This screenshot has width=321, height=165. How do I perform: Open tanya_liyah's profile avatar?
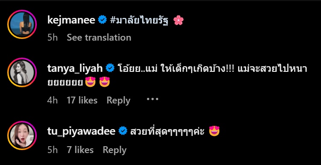point(22,73)
